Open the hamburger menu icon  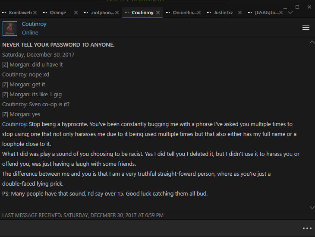click(x=306, y=27)
